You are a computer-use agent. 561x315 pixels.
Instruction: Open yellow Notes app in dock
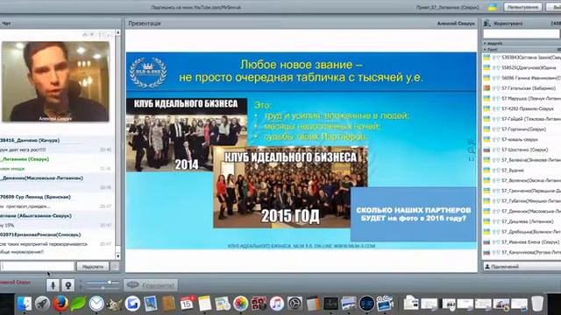pyautogui.click(x=205, y=304)
